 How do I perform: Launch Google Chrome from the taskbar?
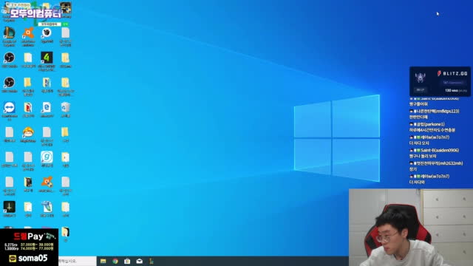(115, 261)
